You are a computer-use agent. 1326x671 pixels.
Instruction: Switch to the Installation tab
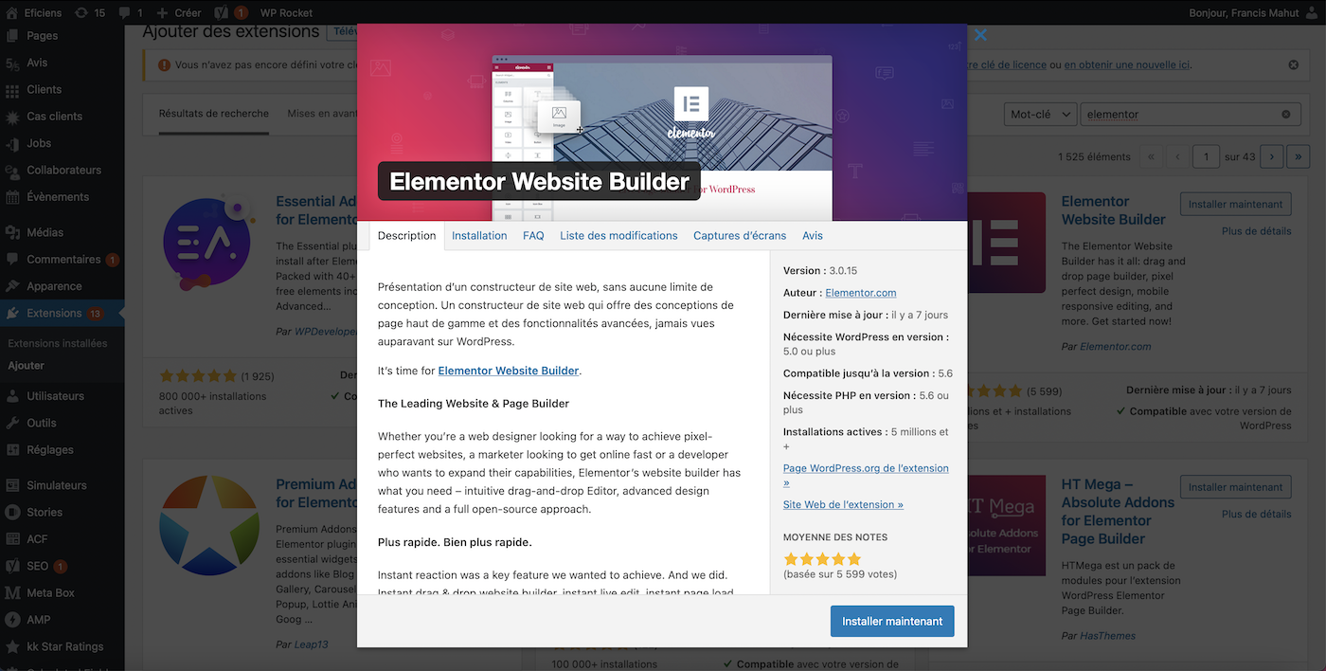tap(479, 236)
